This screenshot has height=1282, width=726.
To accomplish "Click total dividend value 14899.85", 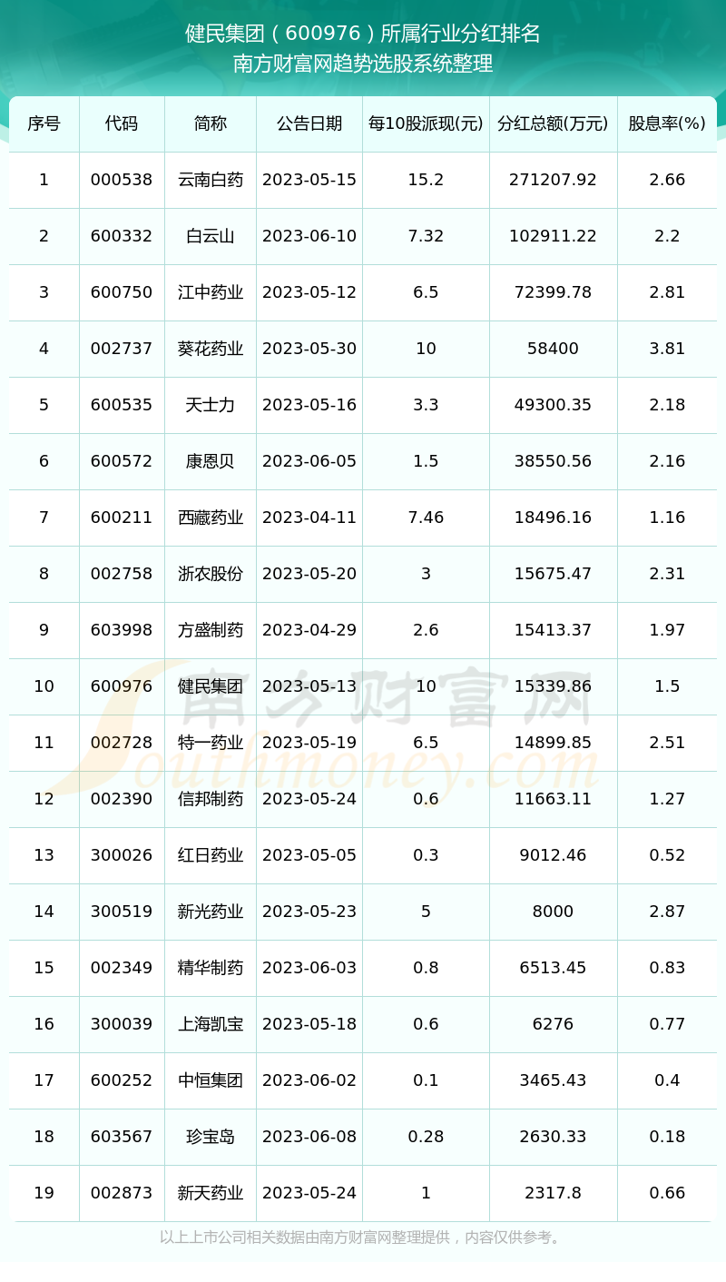I will pos(553,743).
